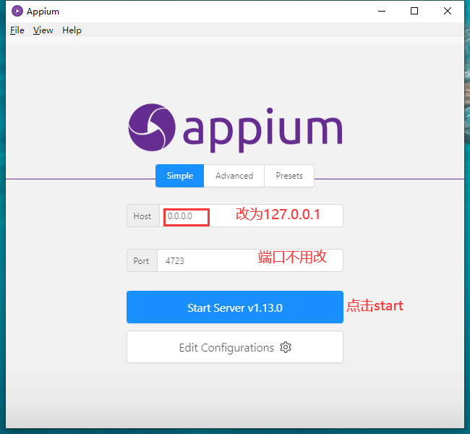Screen dimensions: 470x434
Task: Click the Appium title bar icon
Action: coord(17,11)
